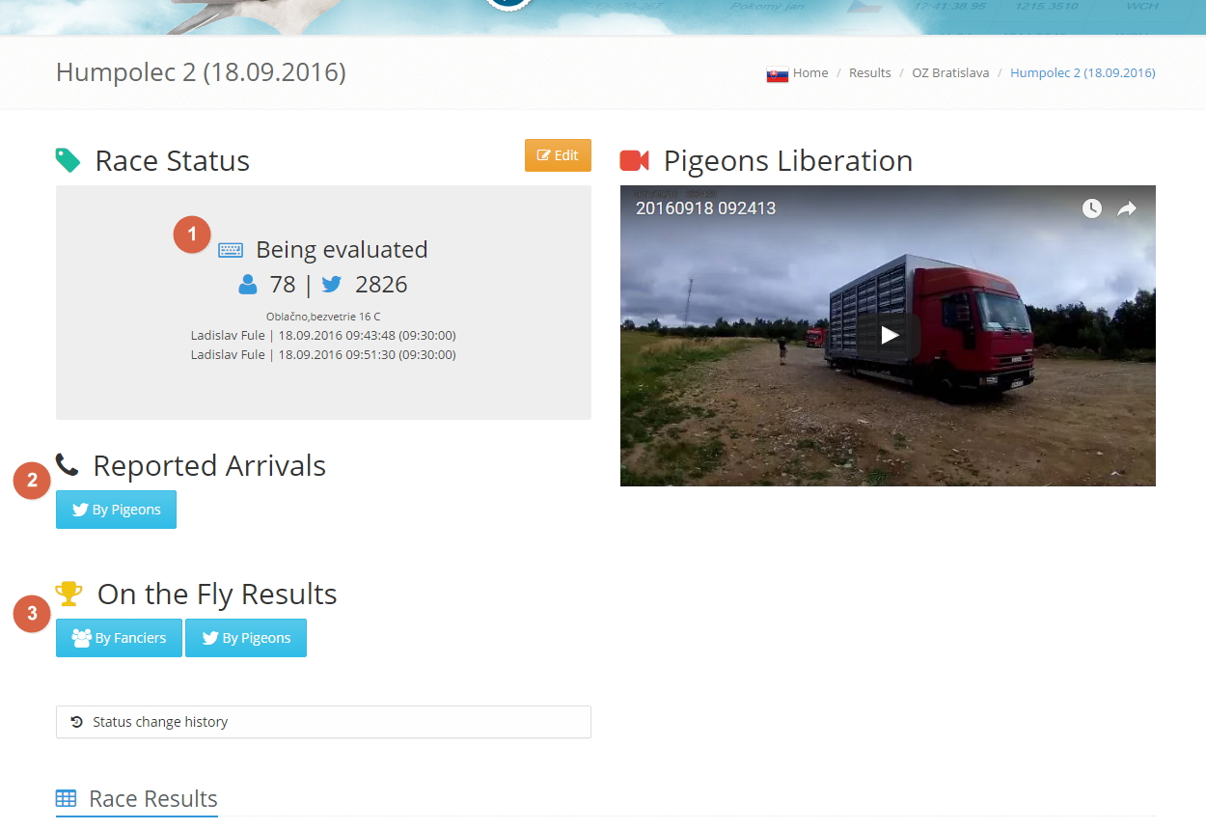Viewport: 1206px width, 830px height.
Task: Click the phone icon beside Reported Arrivals
Action: 67,465
